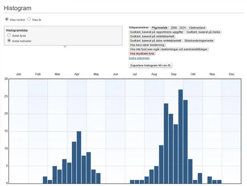Click the first small bar in July
This screenshot has height=186, width=247.
(132, 181)
